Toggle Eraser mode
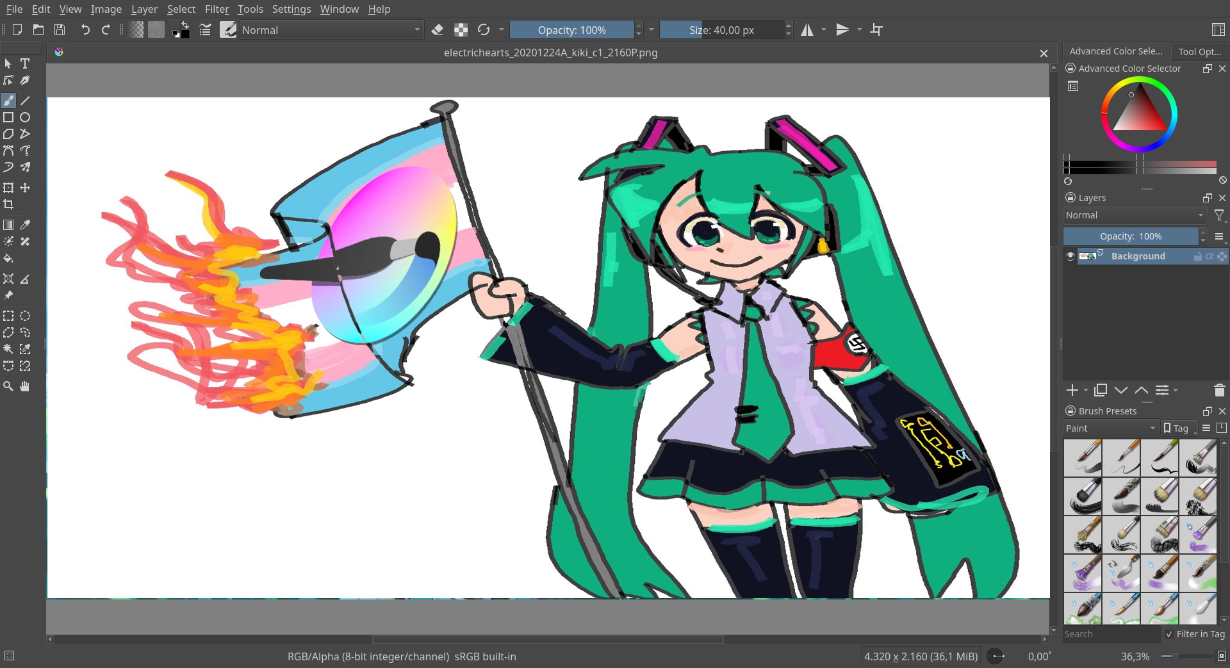 (438, 29)
